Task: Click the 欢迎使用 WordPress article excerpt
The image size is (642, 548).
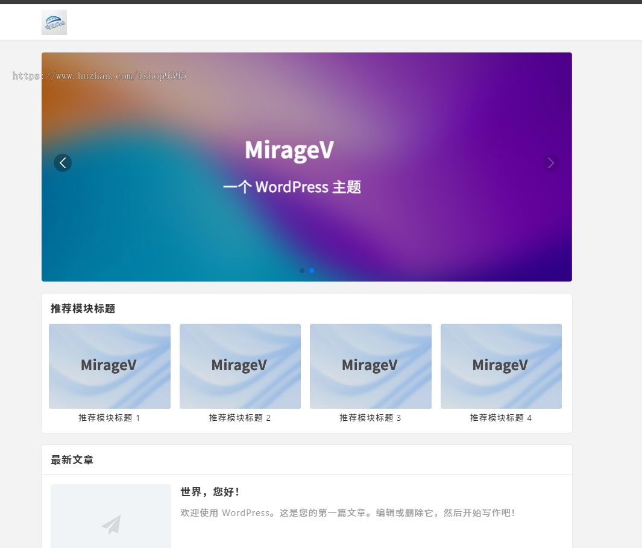Action: (347, 513)
